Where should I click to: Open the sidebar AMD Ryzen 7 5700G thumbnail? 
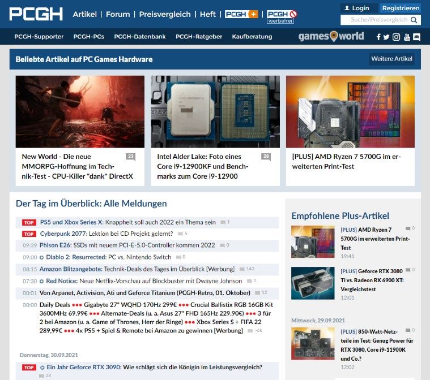point(313,242)
